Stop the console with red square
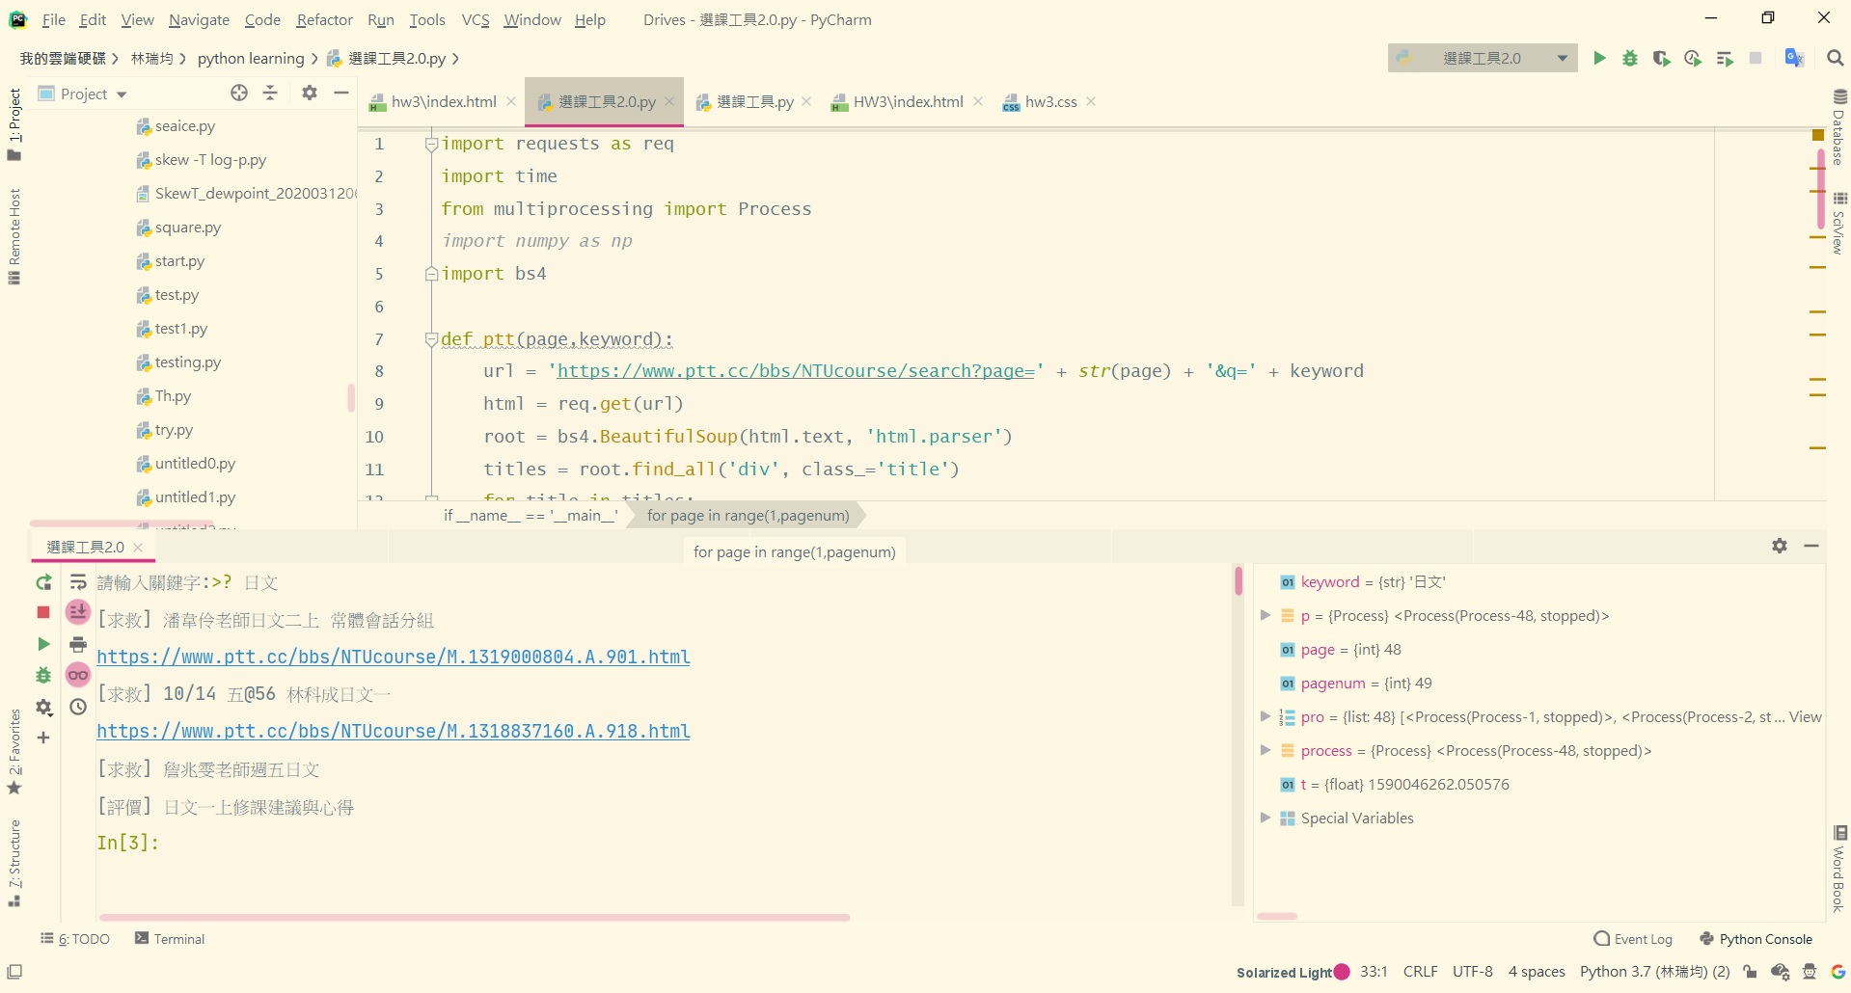This screenshot has height=993, width=1851. [43, 612]
